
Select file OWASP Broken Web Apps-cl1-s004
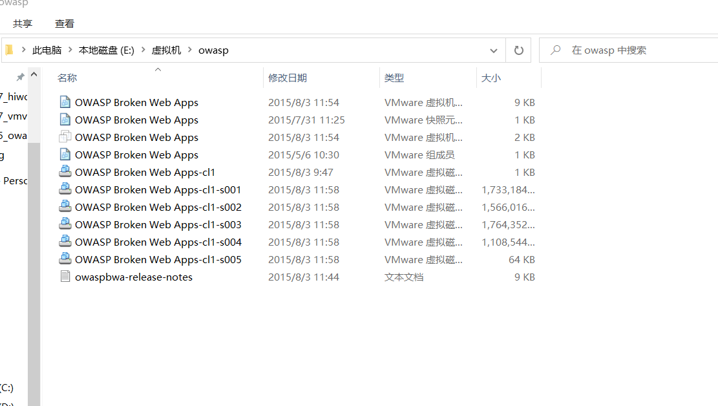pos(158,242)
